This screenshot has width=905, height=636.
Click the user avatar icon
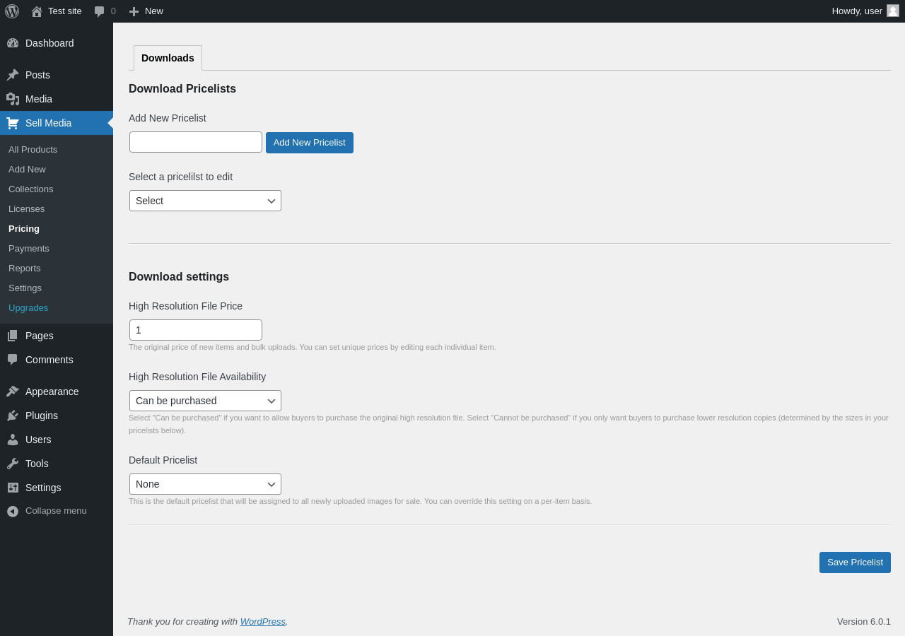click(893, 11)
